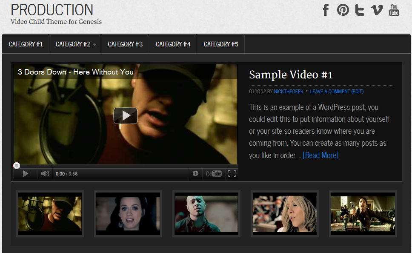Open the YouTube icon in header
Viewport: 412px width, 253px height.
[x=394, y=10]
